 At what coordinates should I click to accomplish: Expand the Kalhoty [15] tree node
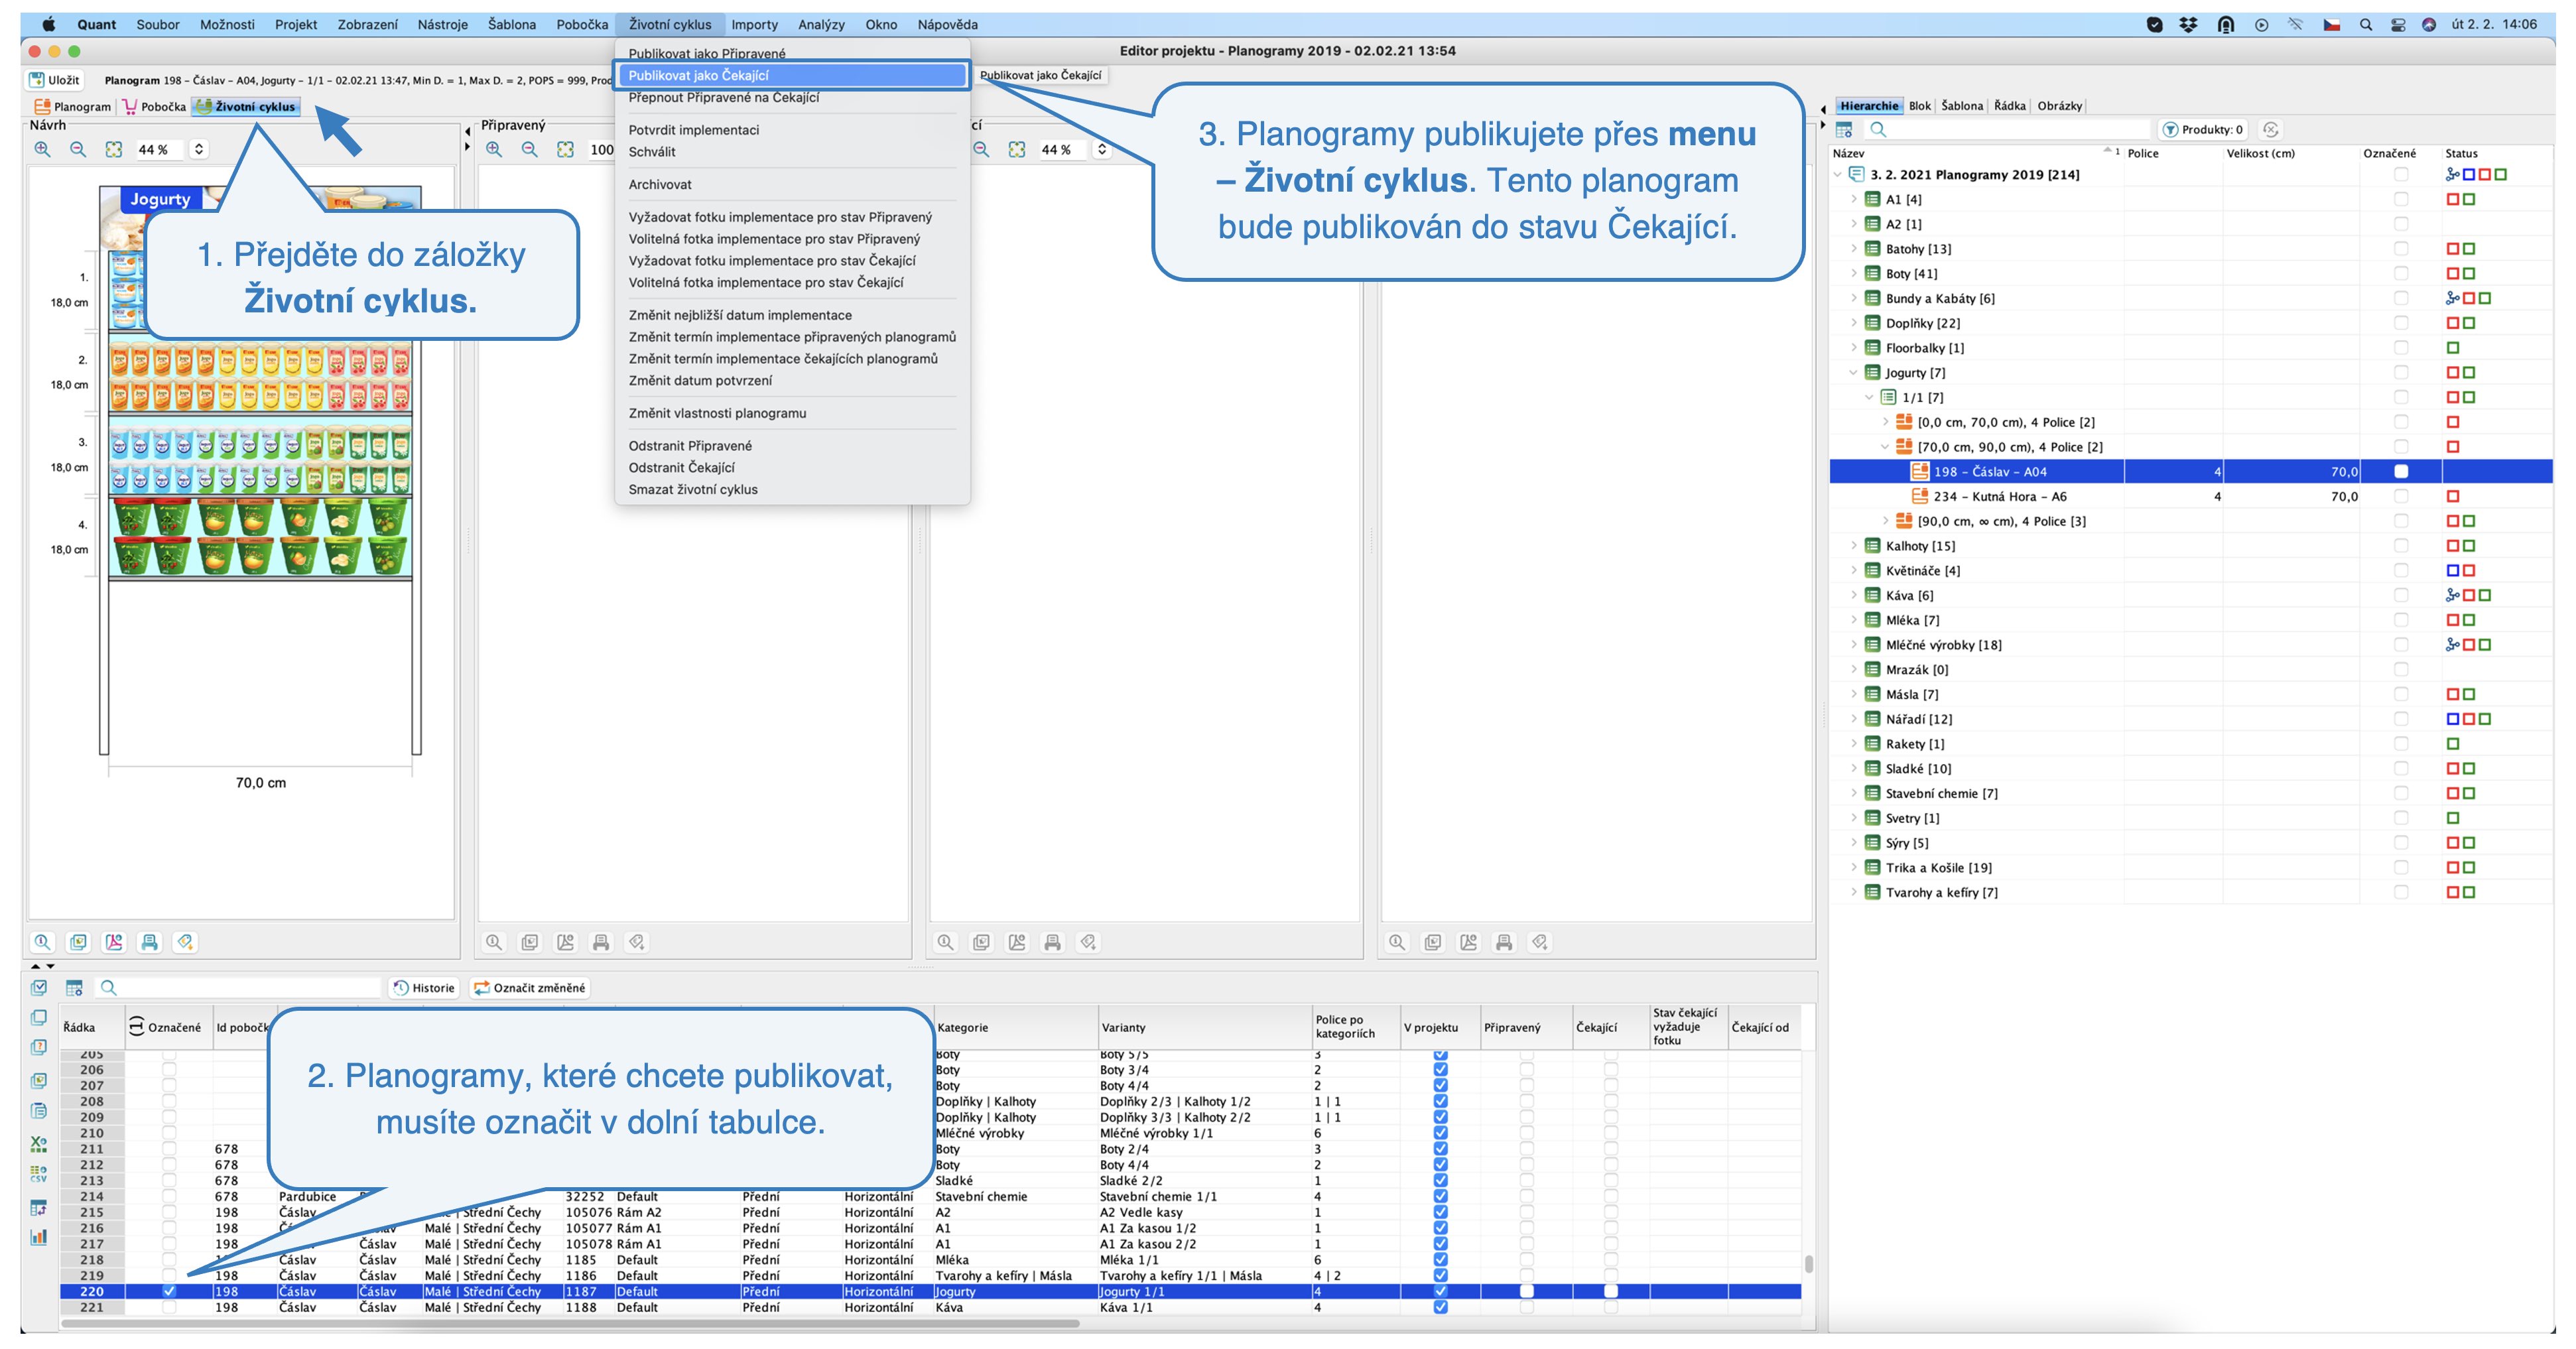(x=1853, y=546)
